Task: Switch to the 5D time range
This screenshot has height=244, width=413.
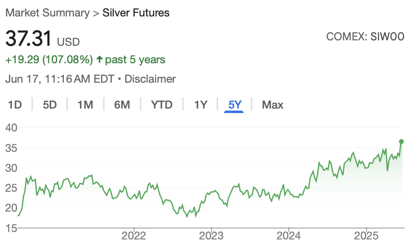Action: pos(50,105)
